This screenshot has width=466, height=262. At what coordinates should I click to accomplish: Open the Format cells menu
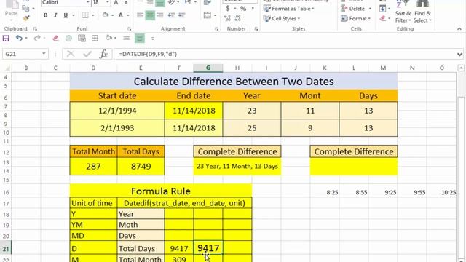point(356,18)
